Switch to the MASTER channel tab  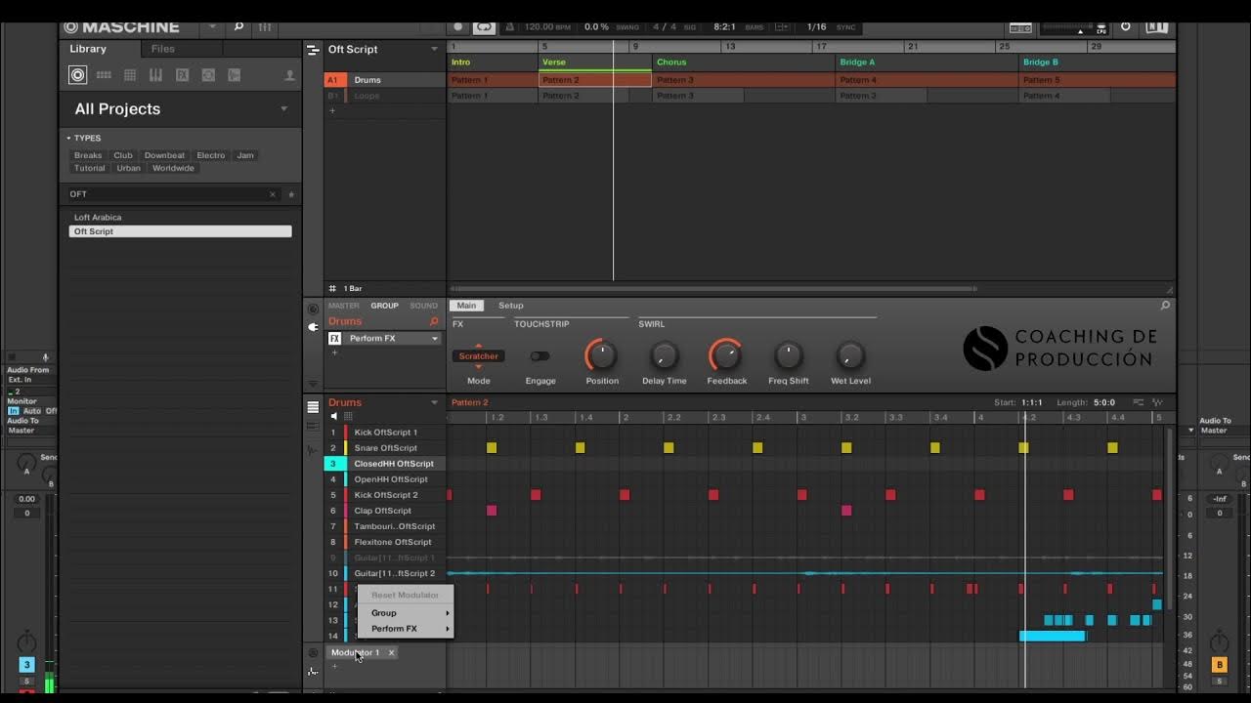coord(344,306)
